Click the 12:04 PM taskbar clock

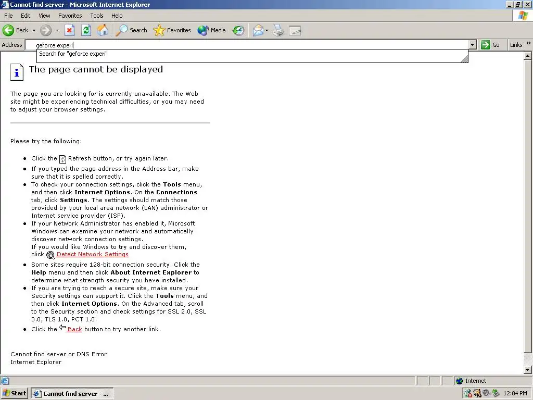pyautogui.click(x=515, y=394)
